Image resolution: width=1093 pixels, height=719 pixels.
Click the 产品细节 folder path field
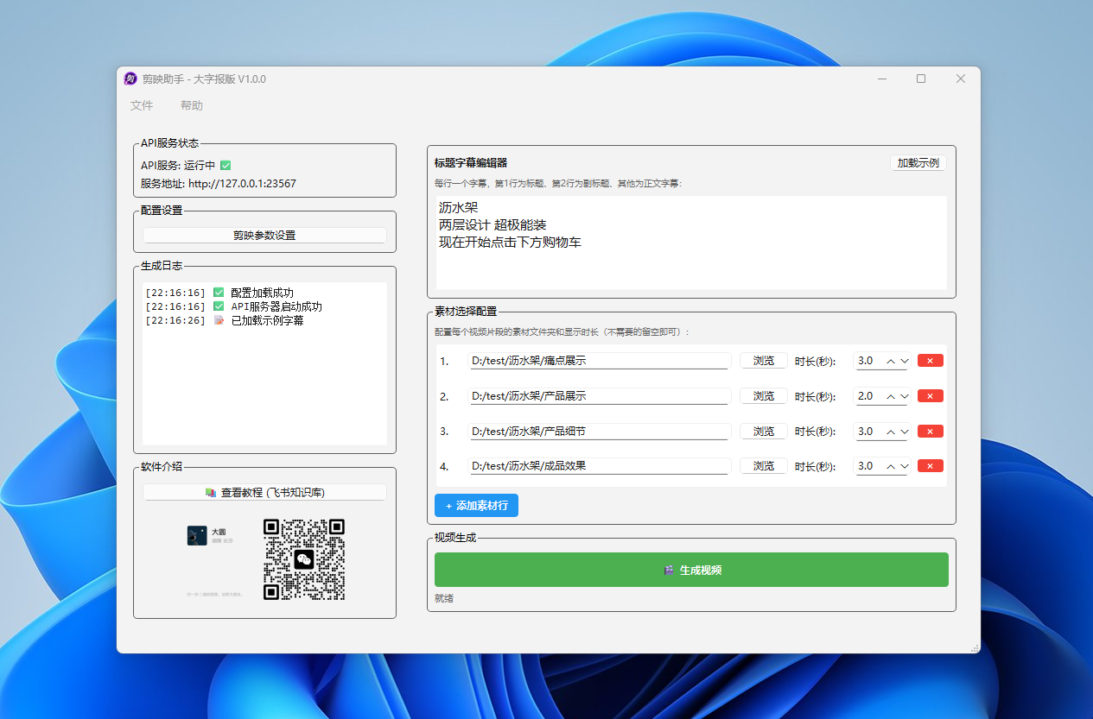[600, 432]
